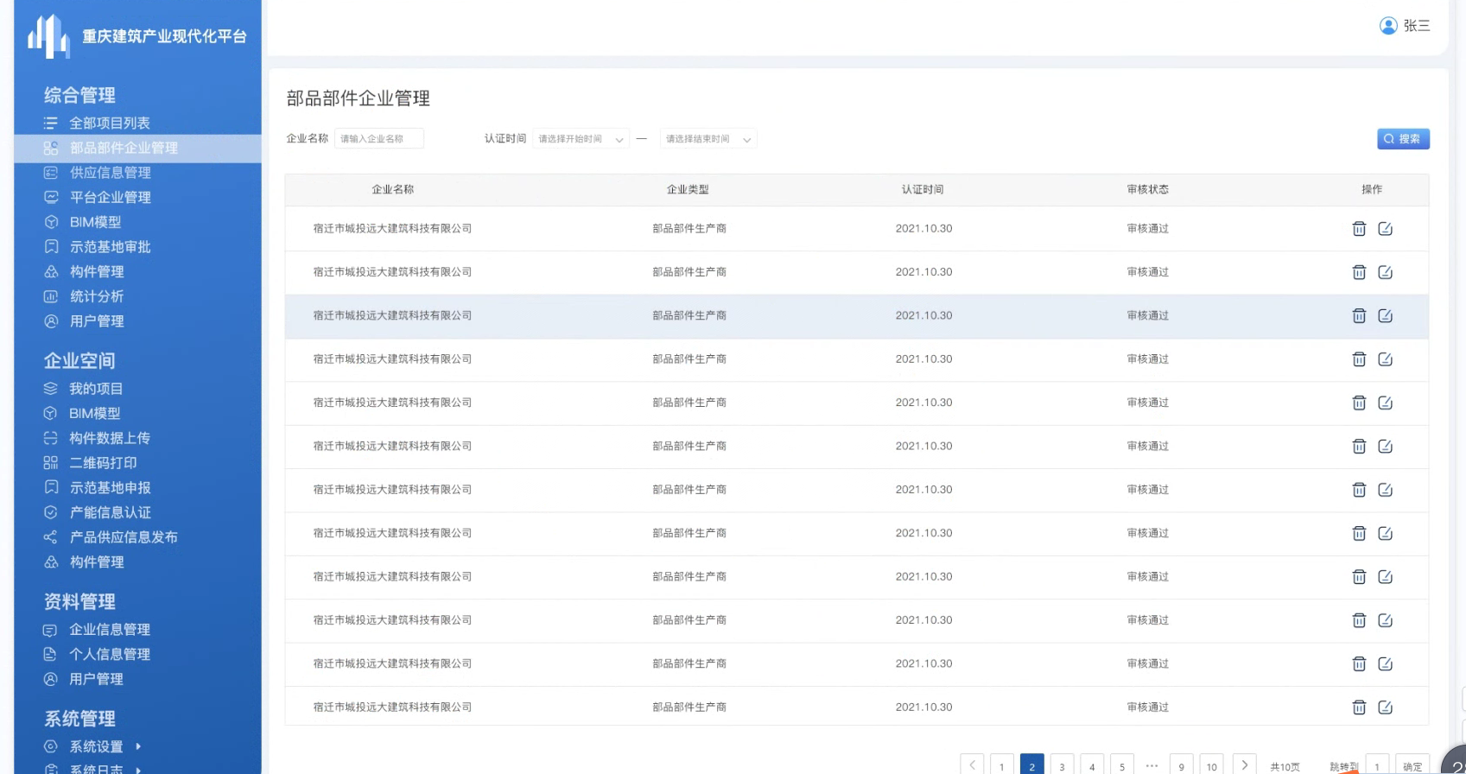The width and height of the screenshot is (1466, 774).
Task: Open 示范基地审批 page
Action: pos(110,247)
